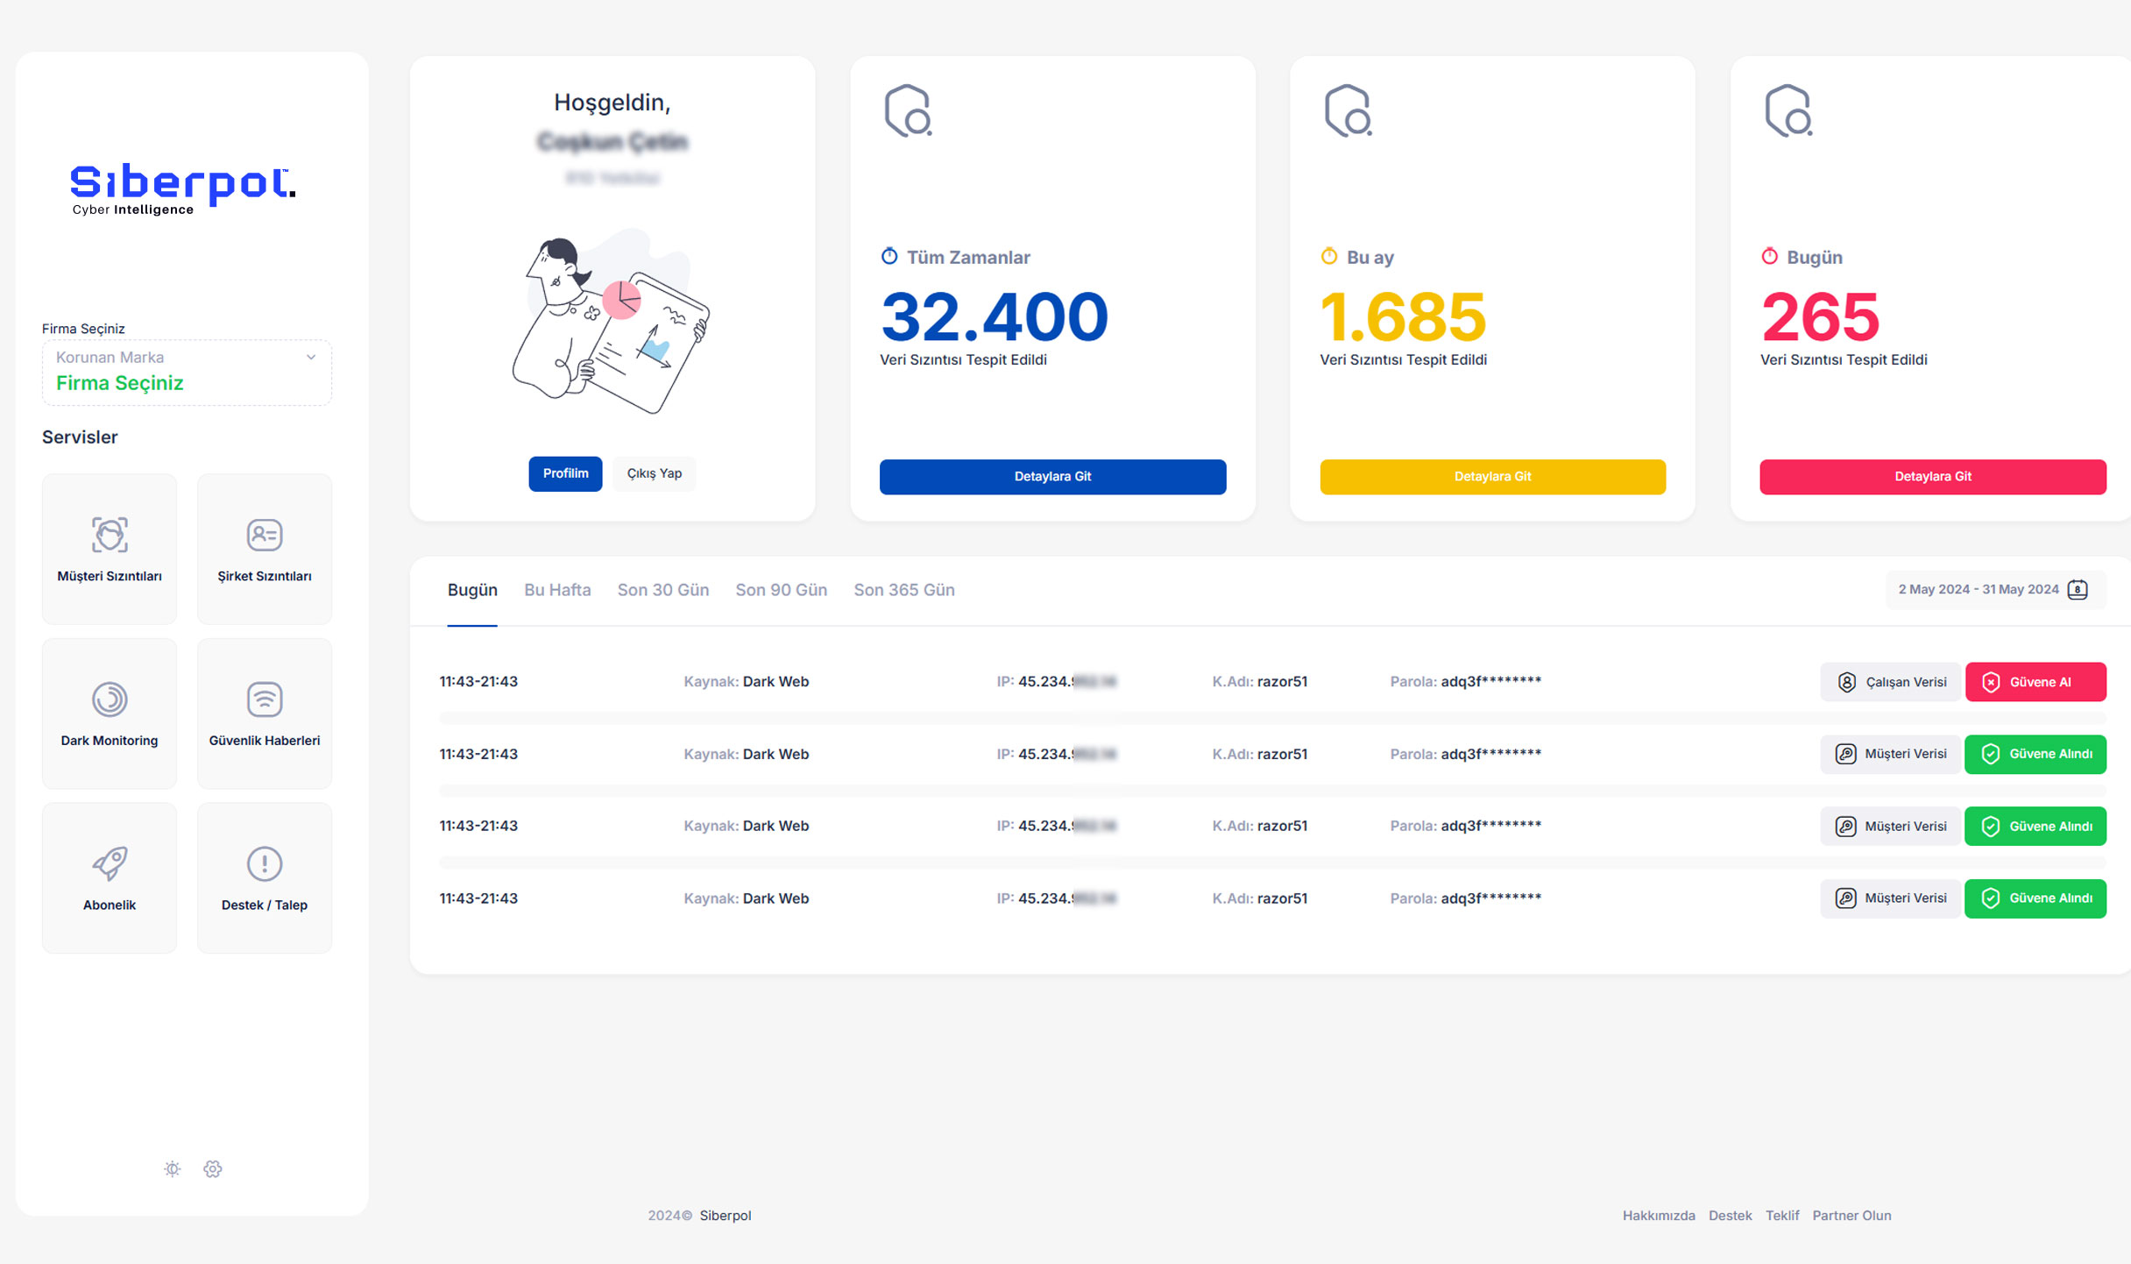Click red Güvene Al button in first row

point(2035,682)
